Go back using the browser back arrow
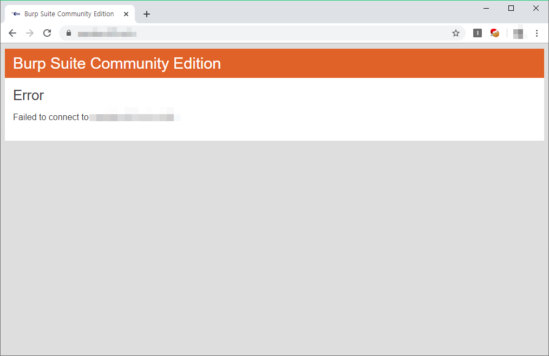 pos(12,33)
